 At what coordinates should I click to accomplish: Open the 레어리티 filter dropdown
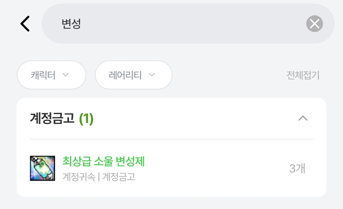tap(133, 75)
